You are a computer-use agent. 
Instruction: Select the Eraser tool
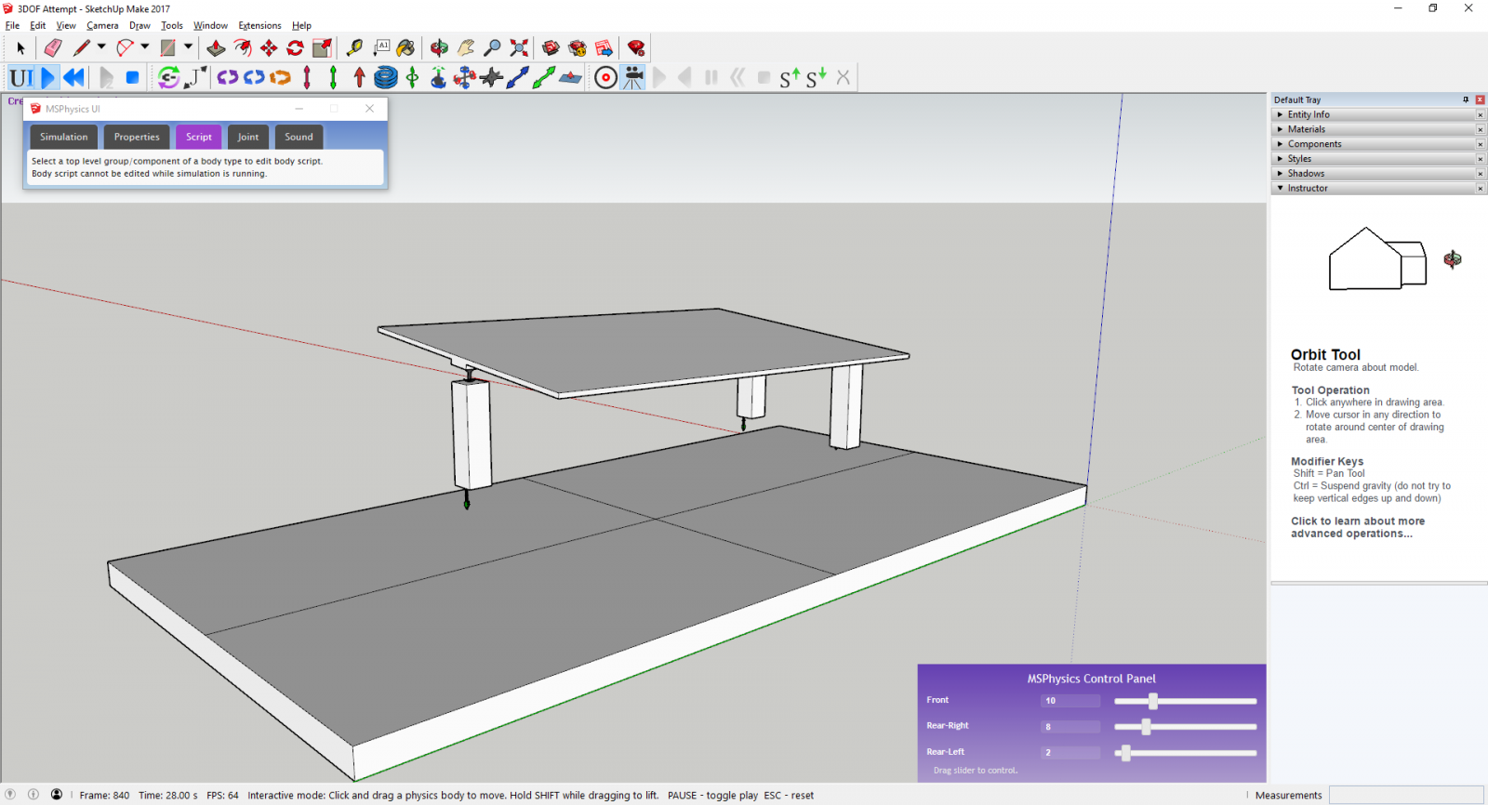tap(53, 48)
